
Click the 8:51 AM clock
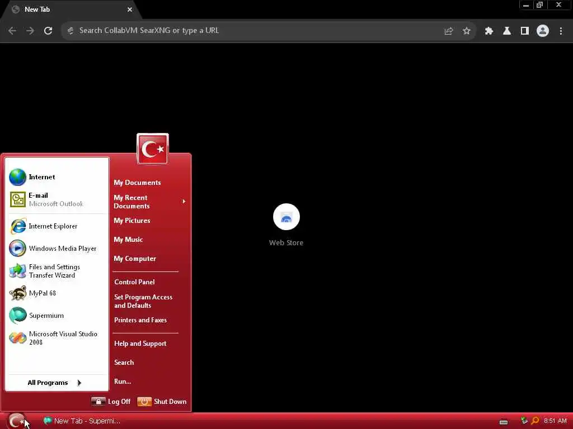(555, 421)
